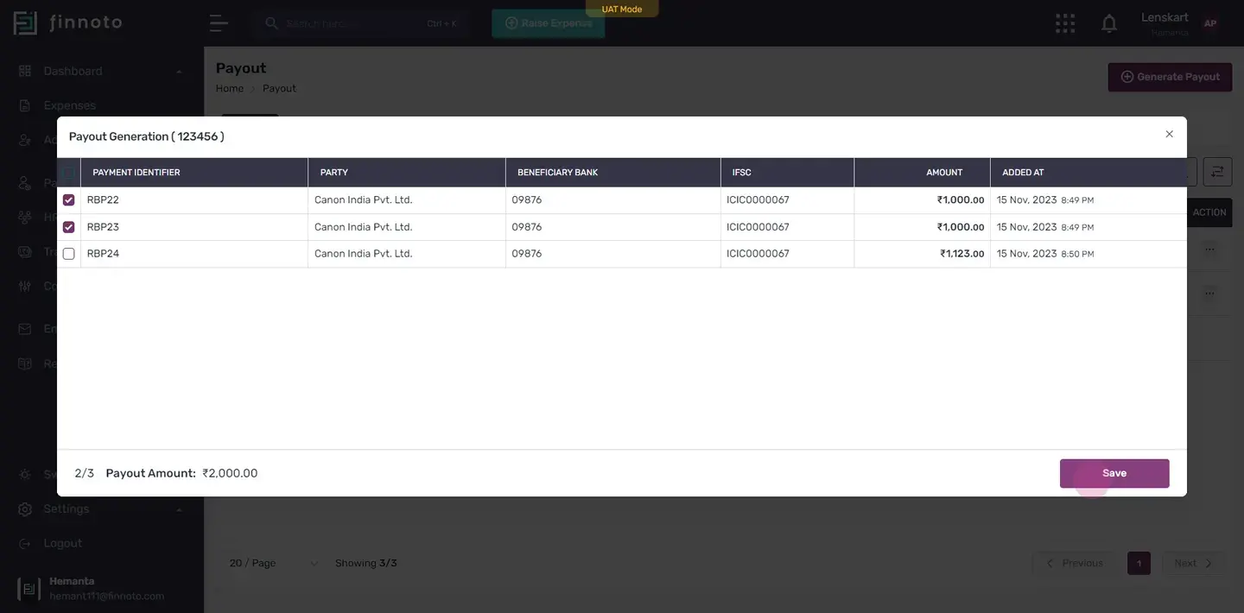Open the hamburger menu in top bar
The height and width of the screenshot is (613, 1244).
[219, 23]
